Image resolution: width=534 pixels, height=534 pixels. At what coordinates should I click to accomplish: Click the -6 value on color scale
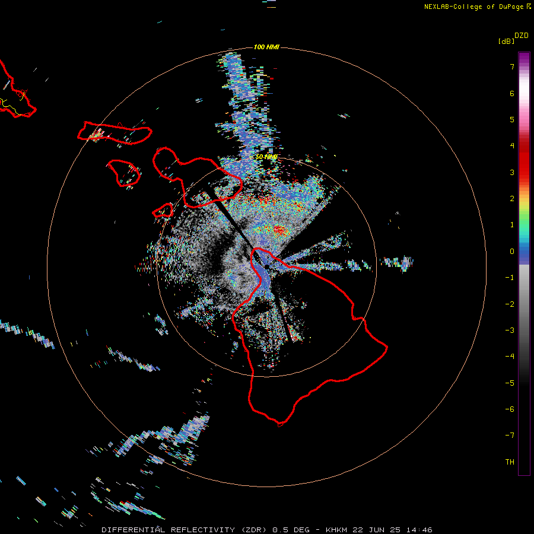tap(510, 409)
